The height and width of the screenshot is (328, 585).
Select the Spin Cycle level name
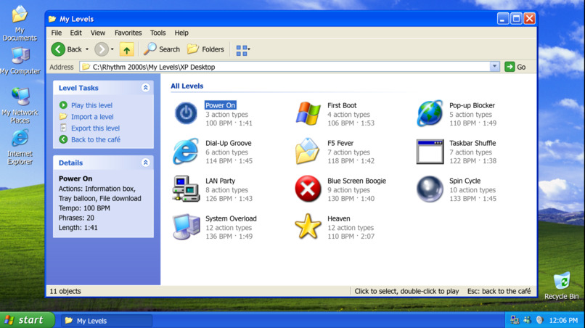click(465, 181)
